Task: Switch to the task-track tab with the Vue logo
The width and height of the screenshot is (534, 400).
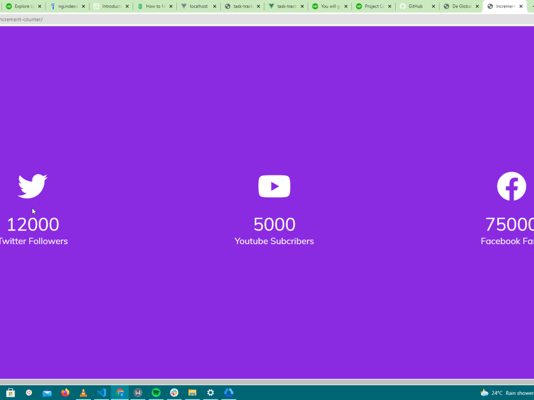Action: (x=285, y=6)
